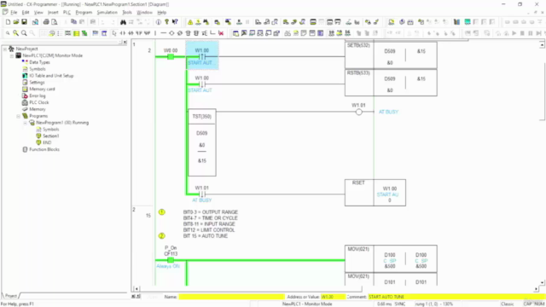Viewport: 546px width, 307px height.
Task: Open the About info icon
Action: [x=159, y=22]
